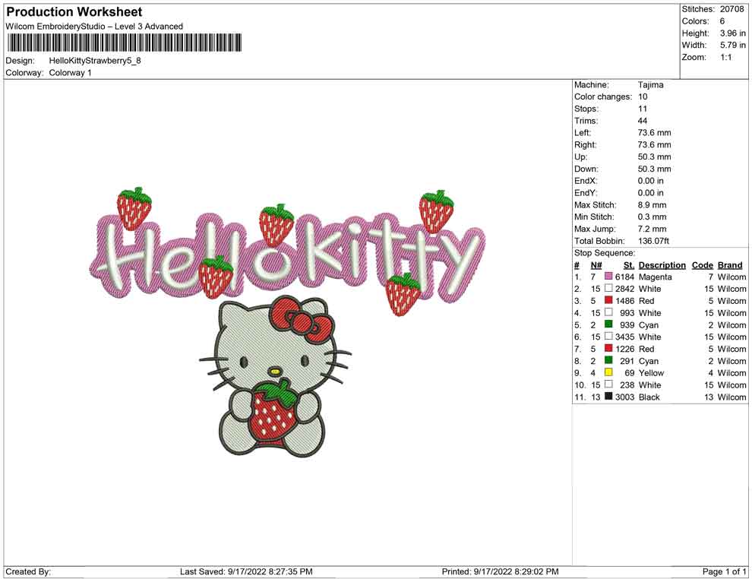The width and height of the screenshot is (752, 579).
Task: Click the 'Last Saved: 9/17/2022 8:27:35 PM' text
Action: tap(246, 571)
